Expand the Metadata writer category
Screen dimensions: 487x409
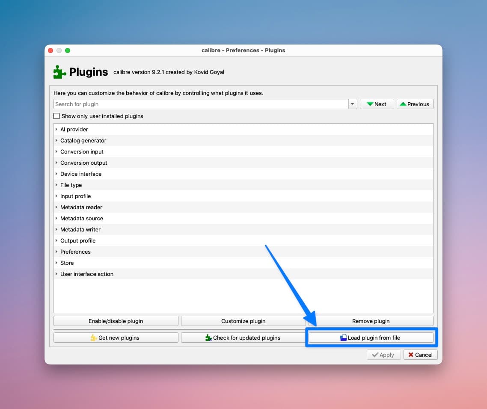click(56, 229)
